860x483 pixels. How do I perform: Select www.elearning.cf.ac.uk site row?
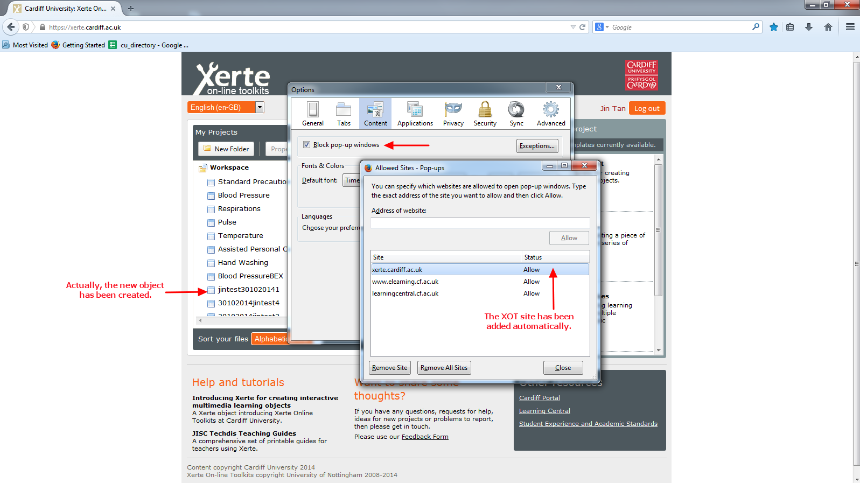(480, 282)
